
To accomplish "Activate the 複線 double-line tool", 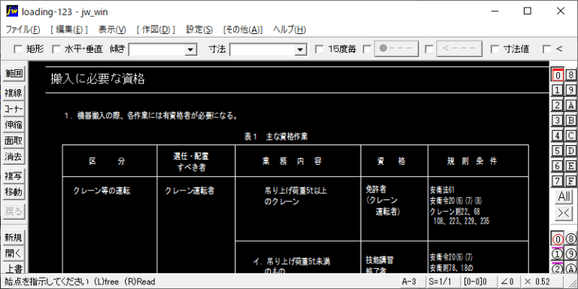I will pyautogui.click(x=14, y=93).
